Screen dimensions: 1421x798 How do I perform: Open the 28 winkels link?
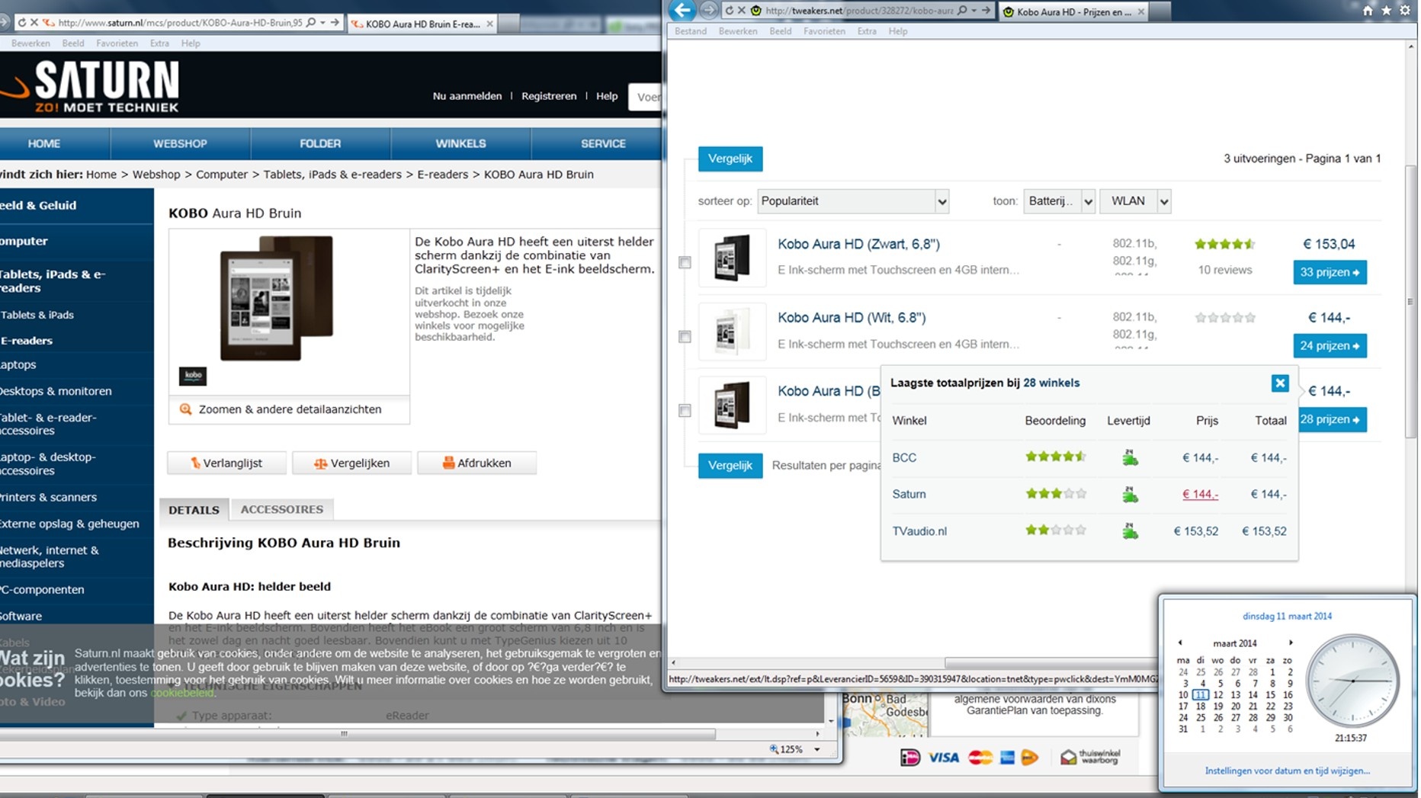tap(1051, 383)
